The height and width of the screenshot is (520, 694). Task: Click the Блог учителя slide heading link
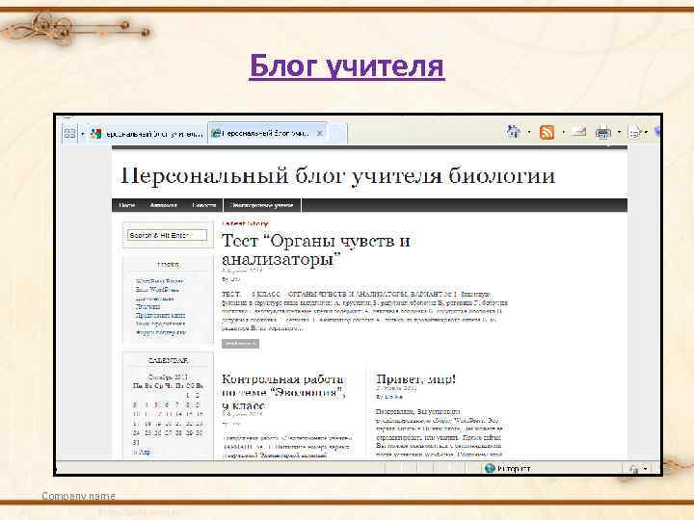coord(347,66)
